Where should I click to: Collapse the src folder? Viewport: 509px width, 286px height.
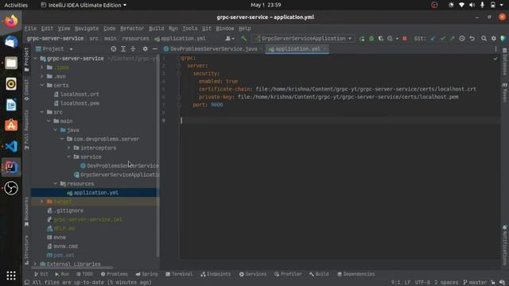click(42, 112)
